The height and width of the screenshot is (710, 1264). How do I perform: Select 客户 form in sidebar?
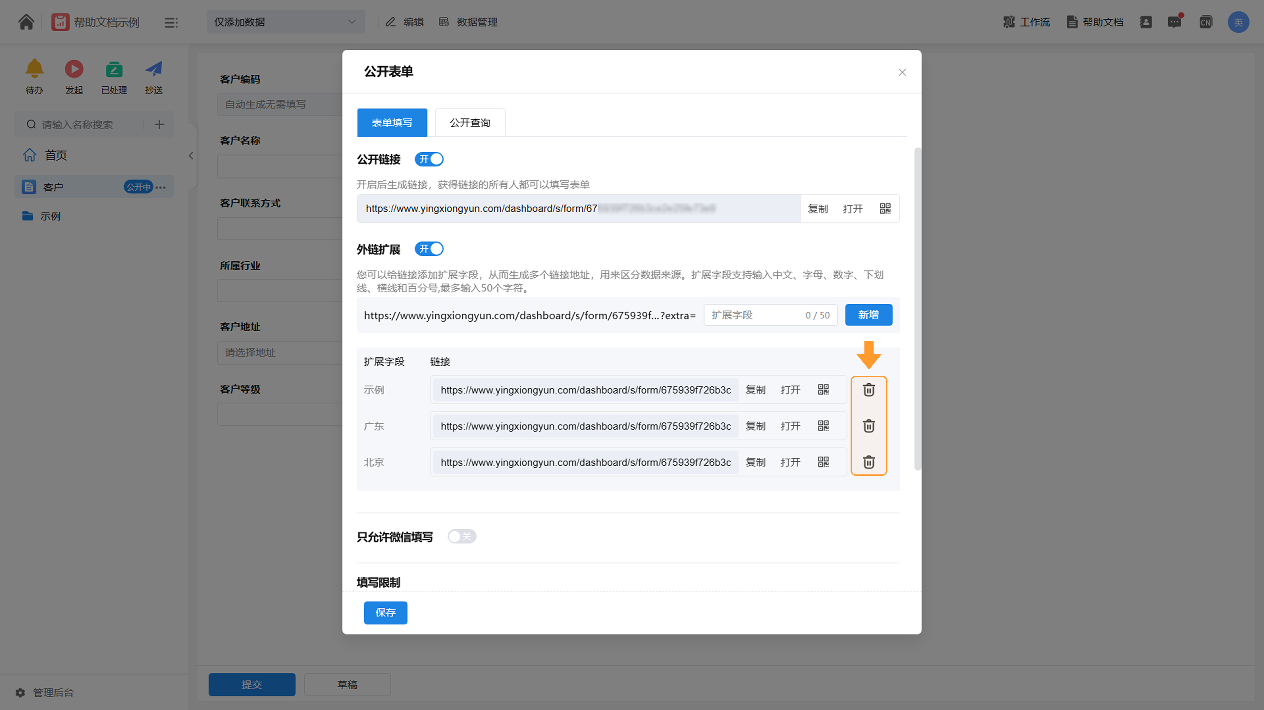coord(94,187)
